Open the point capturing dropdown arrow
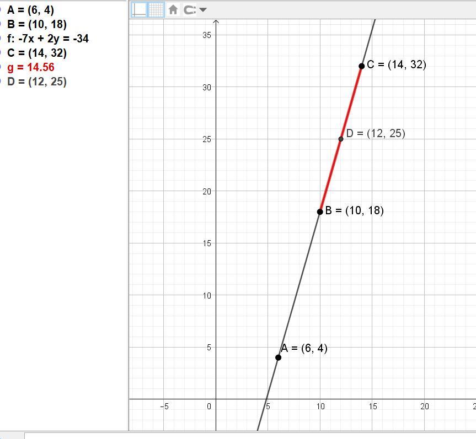The width and height of the screenshot is (476, 439). 203,10
